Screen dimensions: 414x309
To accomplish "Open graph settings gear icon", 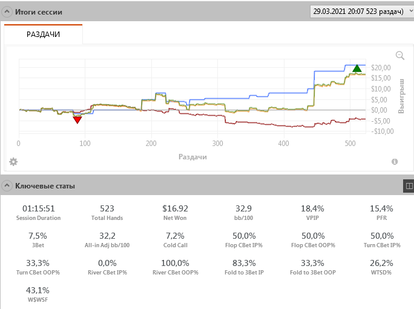I will point(13,162).
